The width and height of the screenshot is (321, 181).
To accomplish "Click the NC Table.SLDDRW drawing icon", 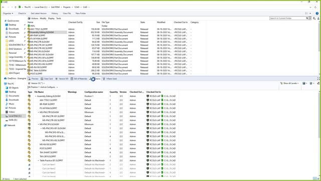I will pyautogui.click(x=29, y=70).
